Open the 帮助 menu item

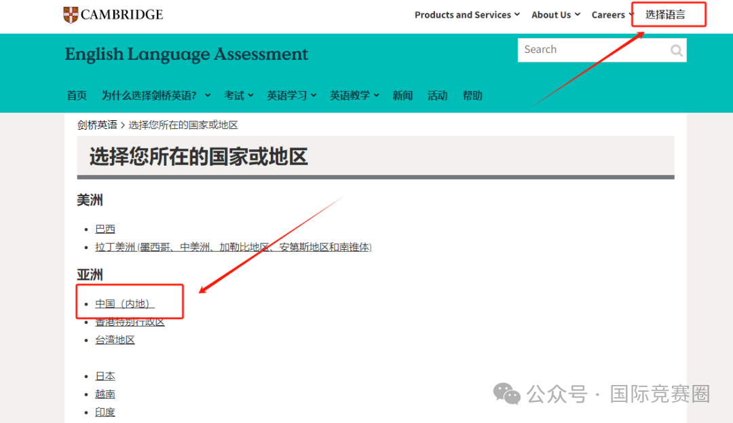click(472, 96)
